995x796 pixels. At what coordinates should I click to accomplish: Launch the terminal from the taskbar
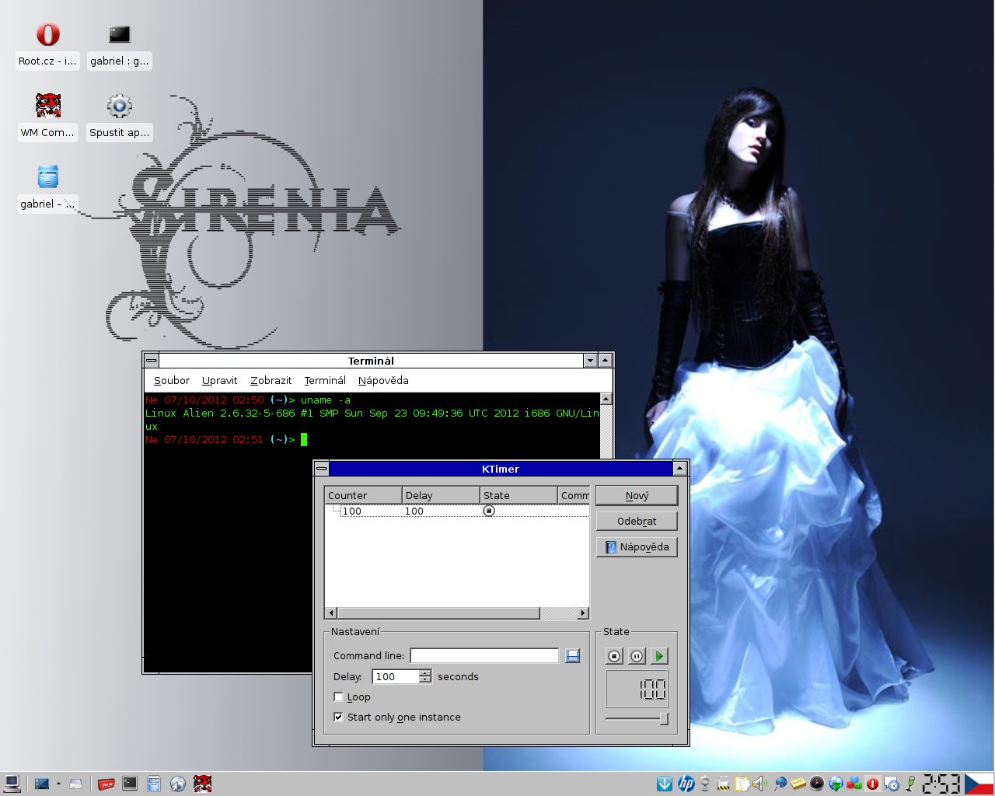(130, 784)
